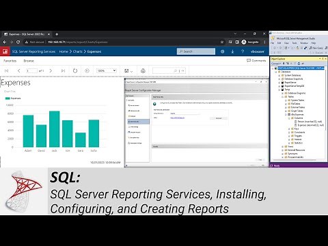Click the red SSRS logo icon

pyautogui.click(x=5, y=51)
